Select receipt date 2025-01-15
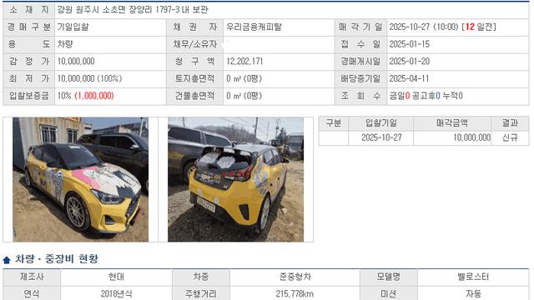 (410, 44)
